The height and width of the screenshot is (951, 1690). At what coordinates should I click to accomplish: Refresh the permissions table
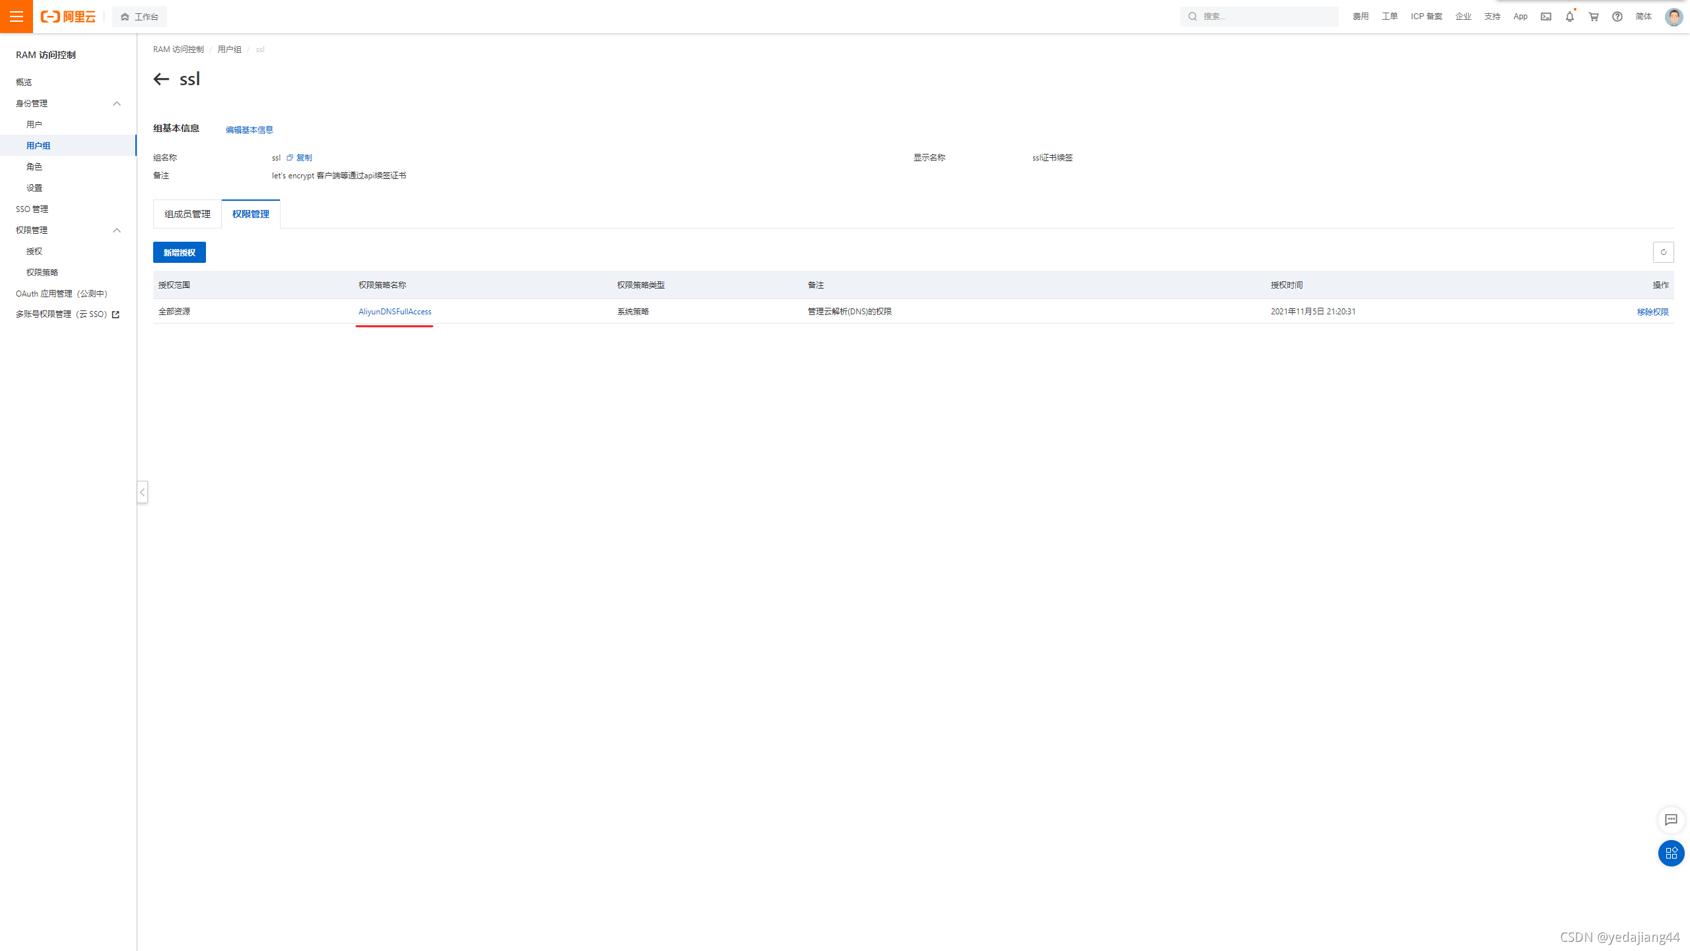[1663, 252]
